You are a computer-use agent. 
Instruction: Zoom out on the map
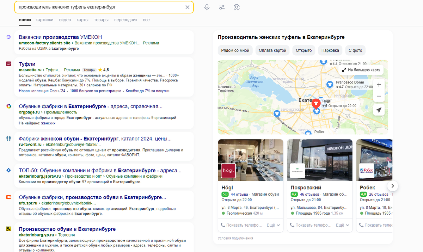click(x=379, y=96)
